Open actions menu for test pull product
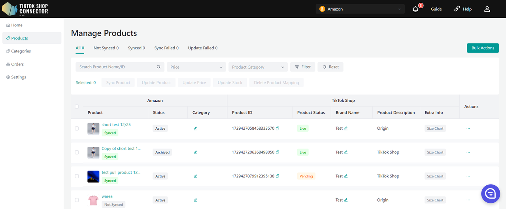The image size is (506, 209). click(468, 176)
